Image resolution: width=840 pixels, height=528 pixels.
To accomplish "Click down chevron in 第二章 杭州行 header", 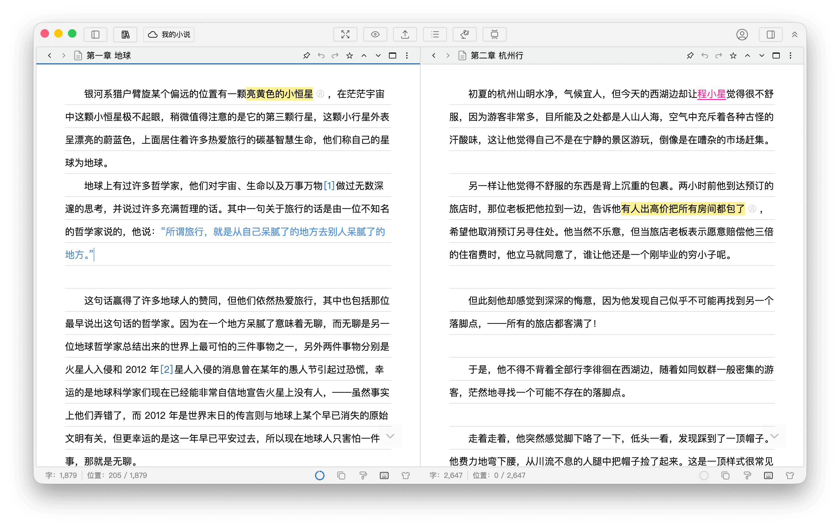I will [x=762, y=55].
